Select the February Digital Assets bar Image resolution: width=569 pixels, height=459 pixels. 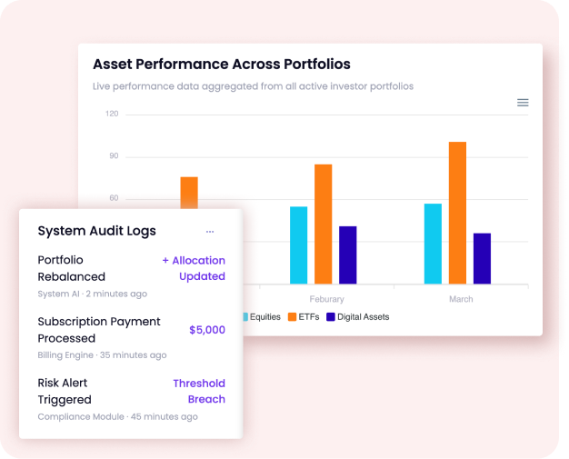347,254
